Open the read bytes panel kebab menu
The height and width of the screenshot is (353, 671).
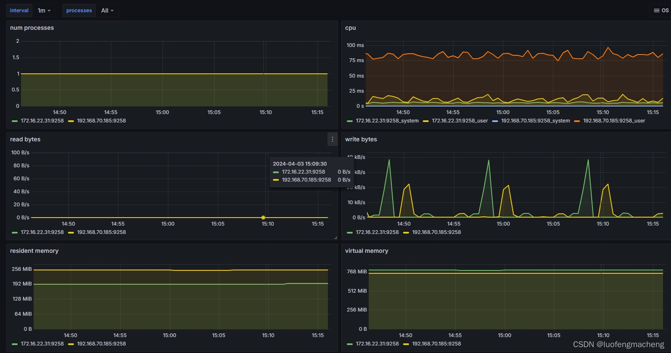point(333,139)
